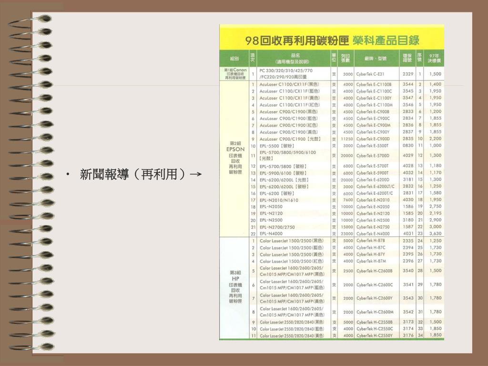Viewport: 488px width, 366px height.
Task: Click certificate number 3542
Action: pos(408,312)
